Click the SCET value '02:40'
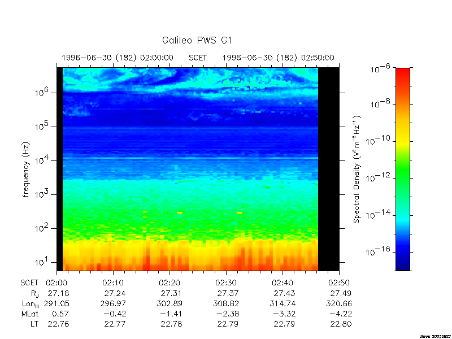452x339 pixels. click(283, 283)
